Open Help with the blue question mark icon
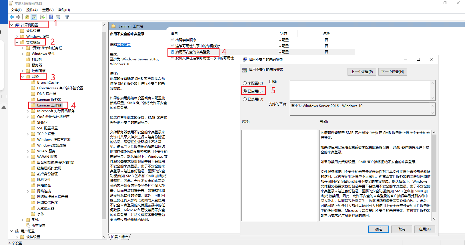The image size is (465, 245). 51,17
